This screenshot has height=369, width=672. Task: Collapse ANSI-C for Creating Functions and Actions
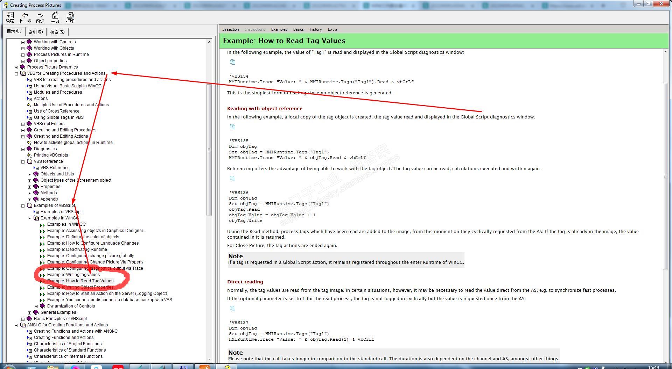click(16, 325)
